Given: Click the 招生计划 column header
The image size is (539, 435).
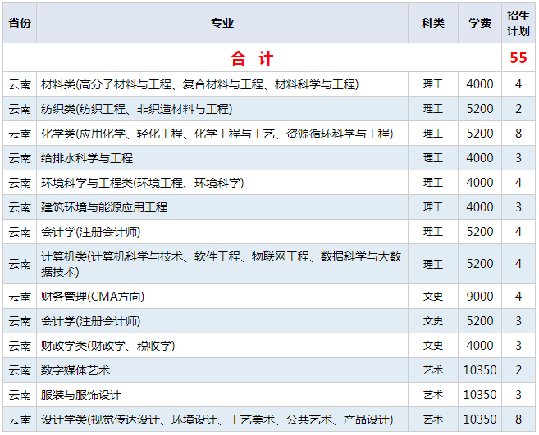Looking at the screenshot, I should 518,23.
